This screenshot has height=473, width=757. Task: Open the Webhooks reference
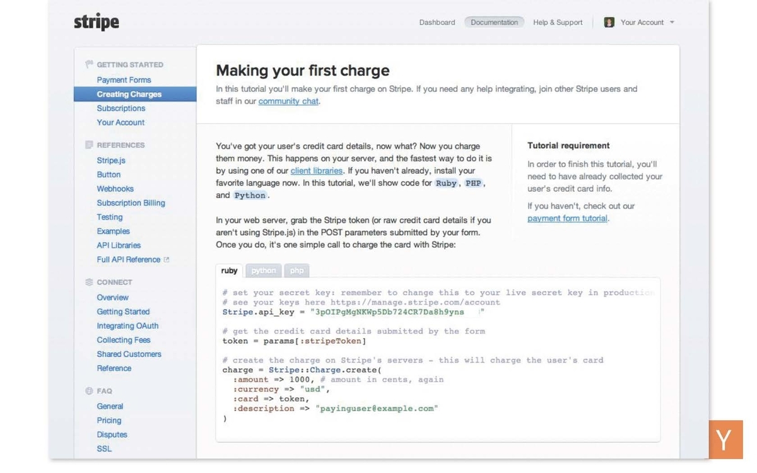pos(115,189)
